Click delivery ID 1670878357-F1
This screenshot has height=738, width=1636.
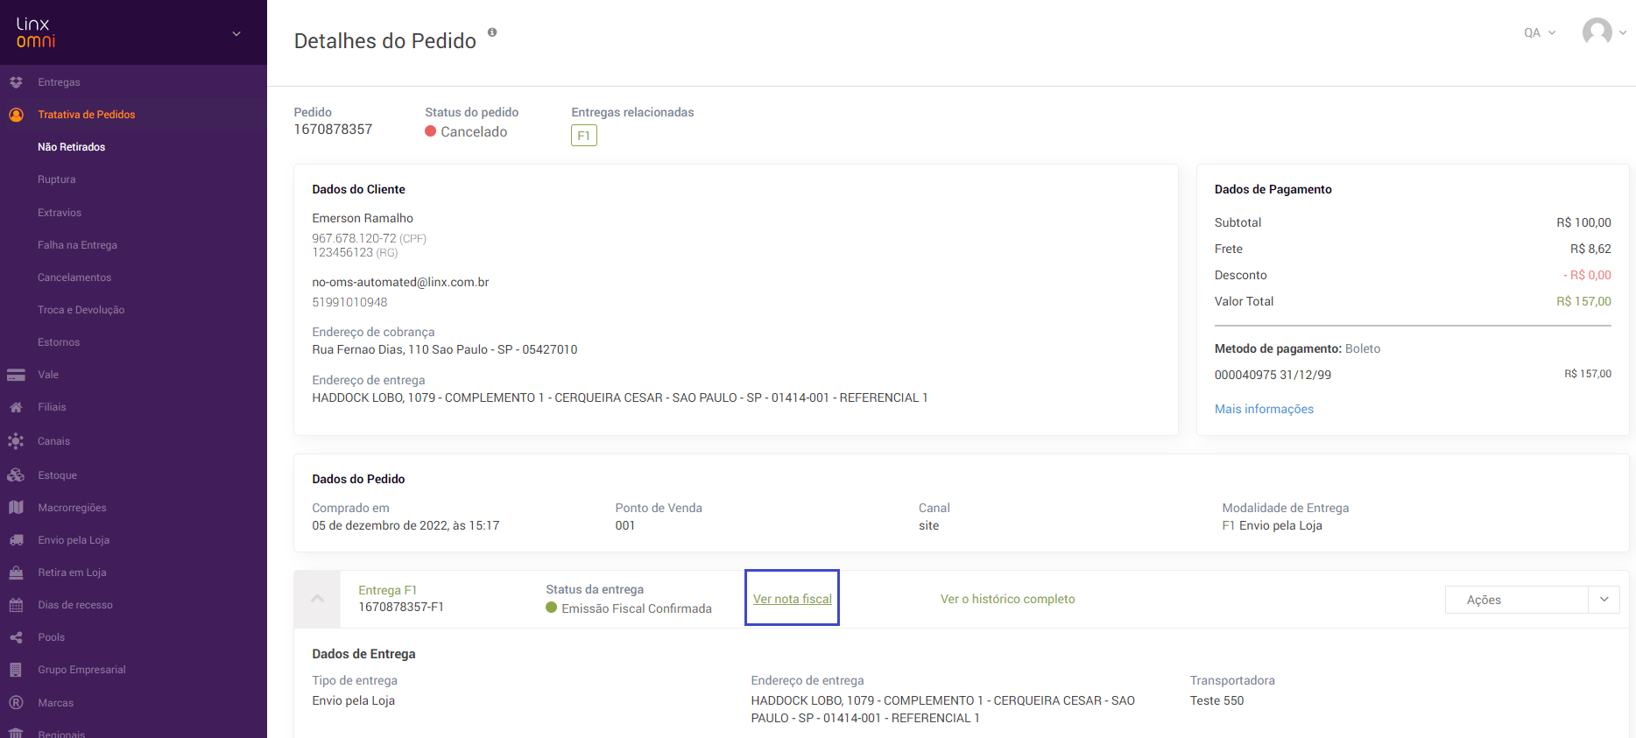[401, 607]
